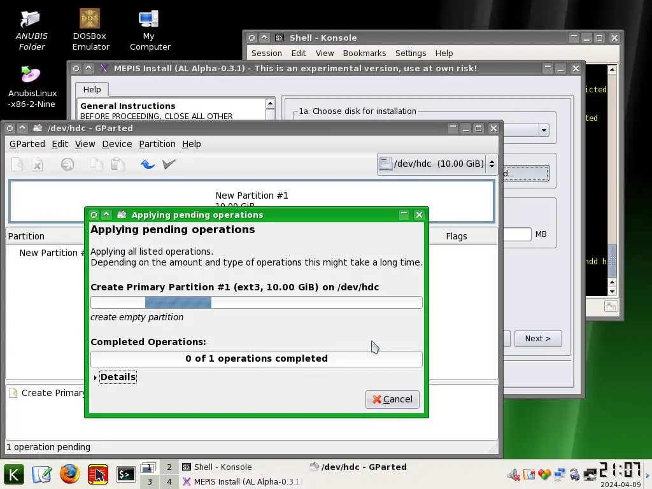Open the Edit menu in Konsole
Viewport: 652px width, 489px height.
coord(298,53)
